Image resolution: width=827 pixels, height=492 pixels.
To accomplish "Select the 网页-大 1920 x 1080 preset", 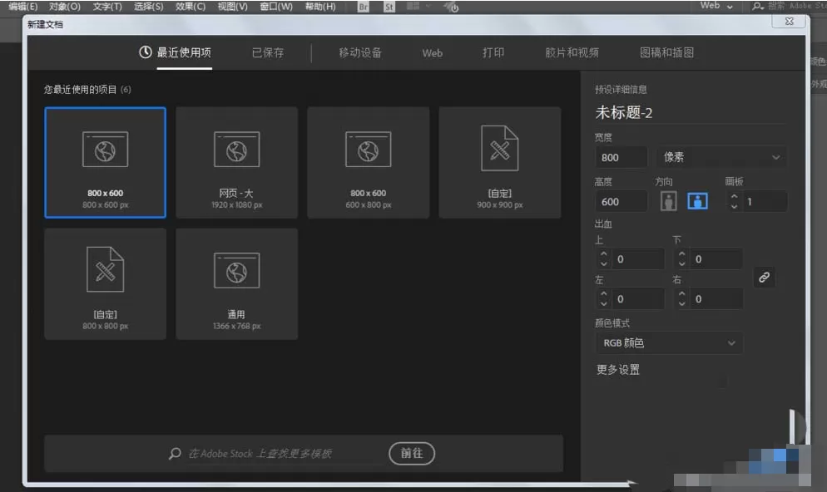I will 237,162.
